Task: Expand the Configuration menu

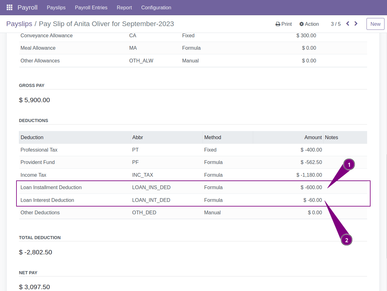Action: pos(156,7)
